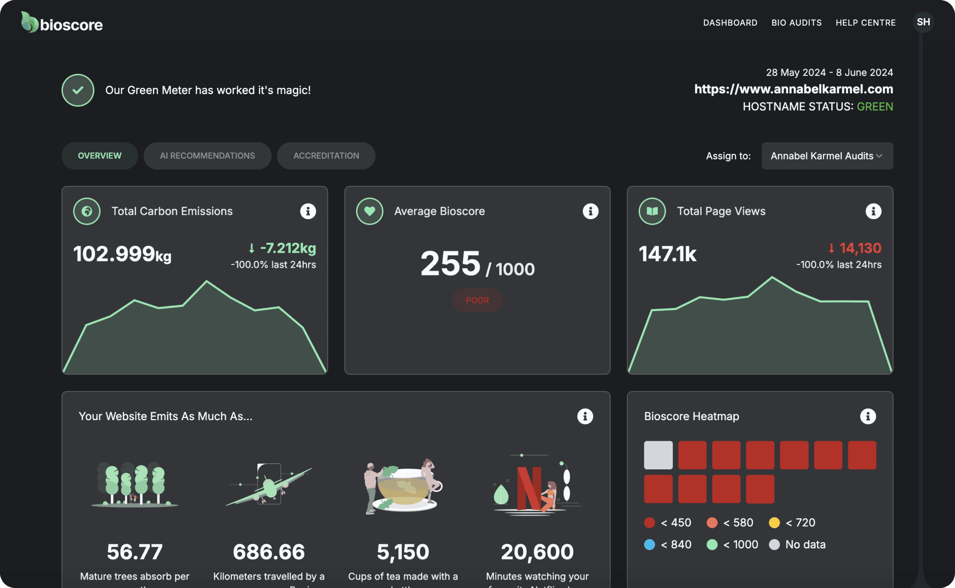
Task: Click the orange < 580 legend dot
Action: 712,523
